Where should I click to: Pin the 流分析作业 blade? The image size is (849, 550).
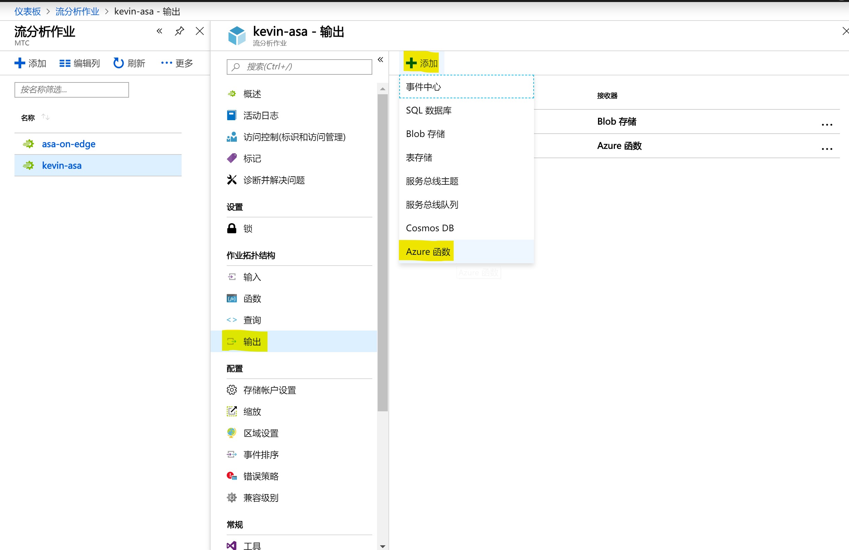click(x=180, y=31)
